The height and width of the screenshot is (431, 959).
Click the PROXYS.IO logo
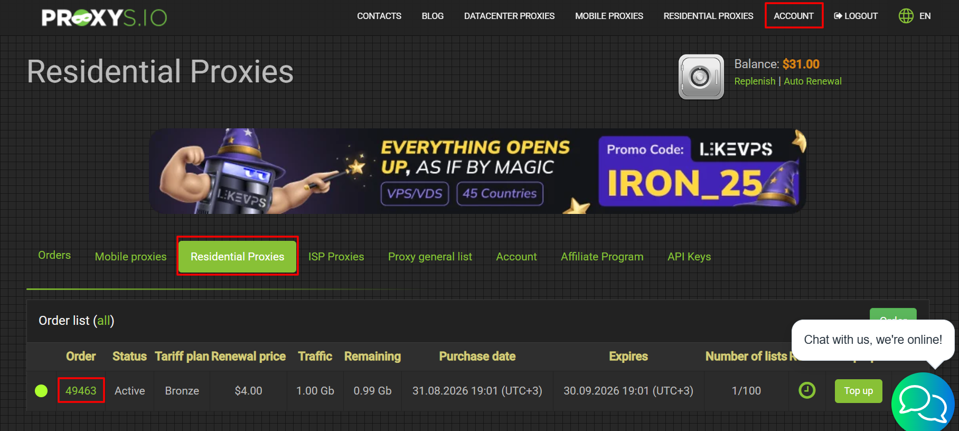tap(104, 17)
